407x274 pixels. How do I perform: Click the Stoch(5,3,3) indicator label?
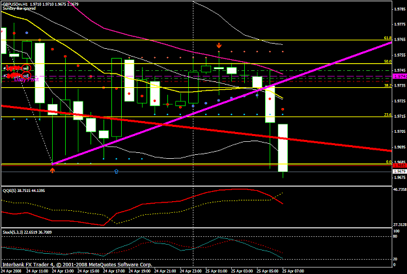pos(27,232)
